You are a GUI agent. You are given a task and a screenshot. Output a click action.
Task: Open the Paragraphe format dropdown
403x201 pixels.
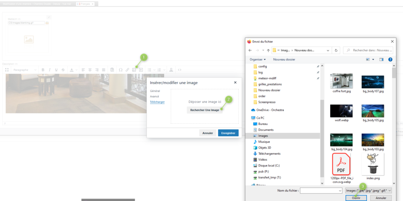pos(24,70)
